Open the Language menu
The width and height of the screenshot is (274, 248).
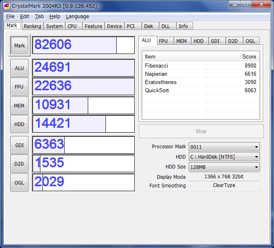click(x=77, y=16)
